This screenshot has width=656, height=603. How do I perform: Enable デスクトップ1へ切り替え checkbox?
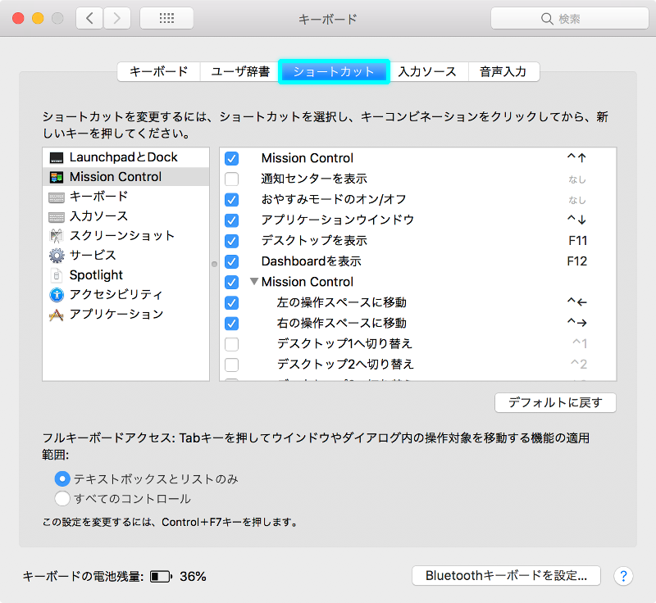coord(232,344)
